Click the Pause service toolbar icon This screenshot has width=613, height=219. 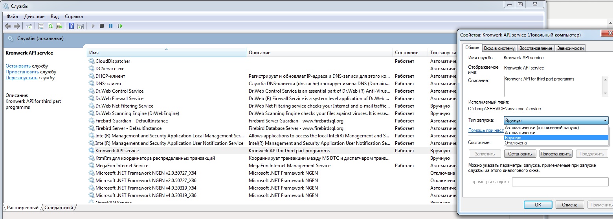pos(111,26)
